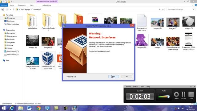
Task: Open the Windows Start button
Action: pyautogui.click(x=3, y=108)
